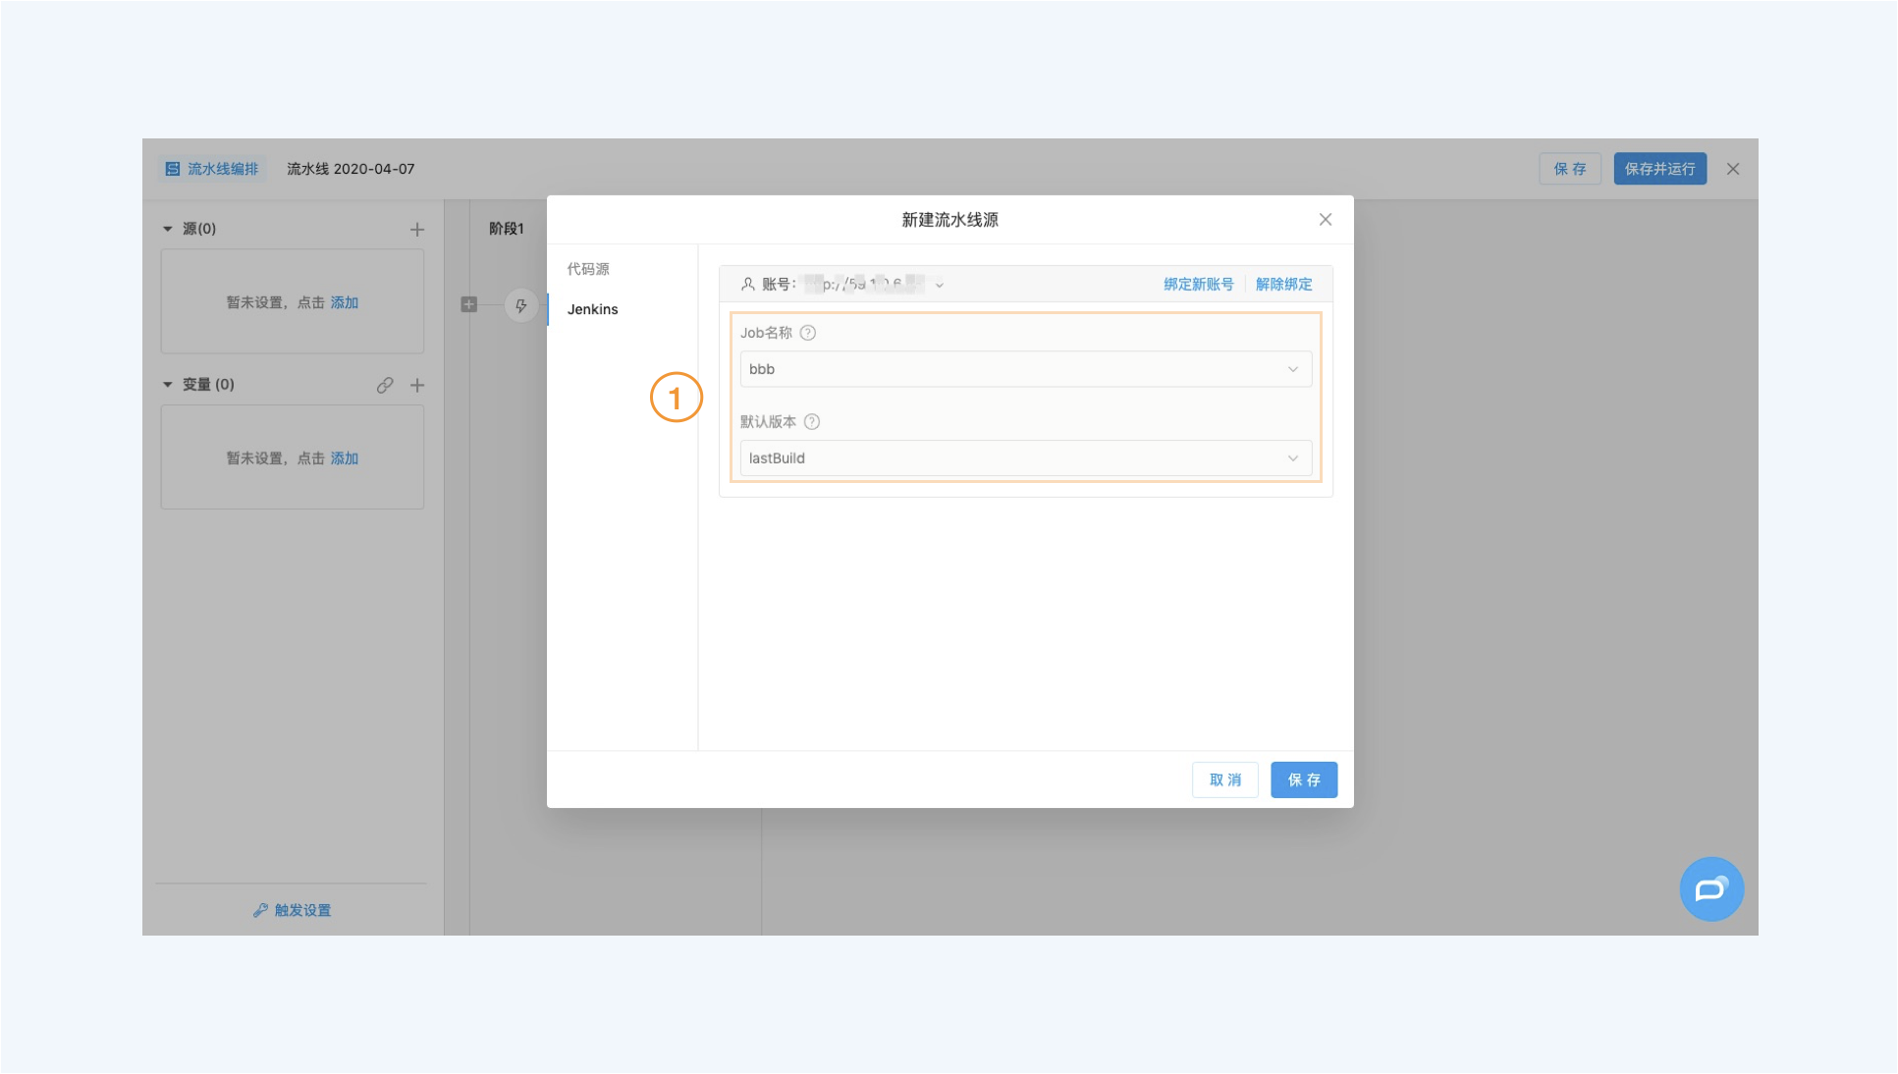Viewport: 1898px width, 1074px height.
Task: Open 触发设置 at the bottom
Action: 293,910
